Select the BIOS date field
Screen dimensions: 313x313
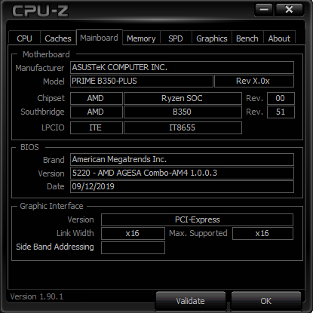[x=182, y=186]
